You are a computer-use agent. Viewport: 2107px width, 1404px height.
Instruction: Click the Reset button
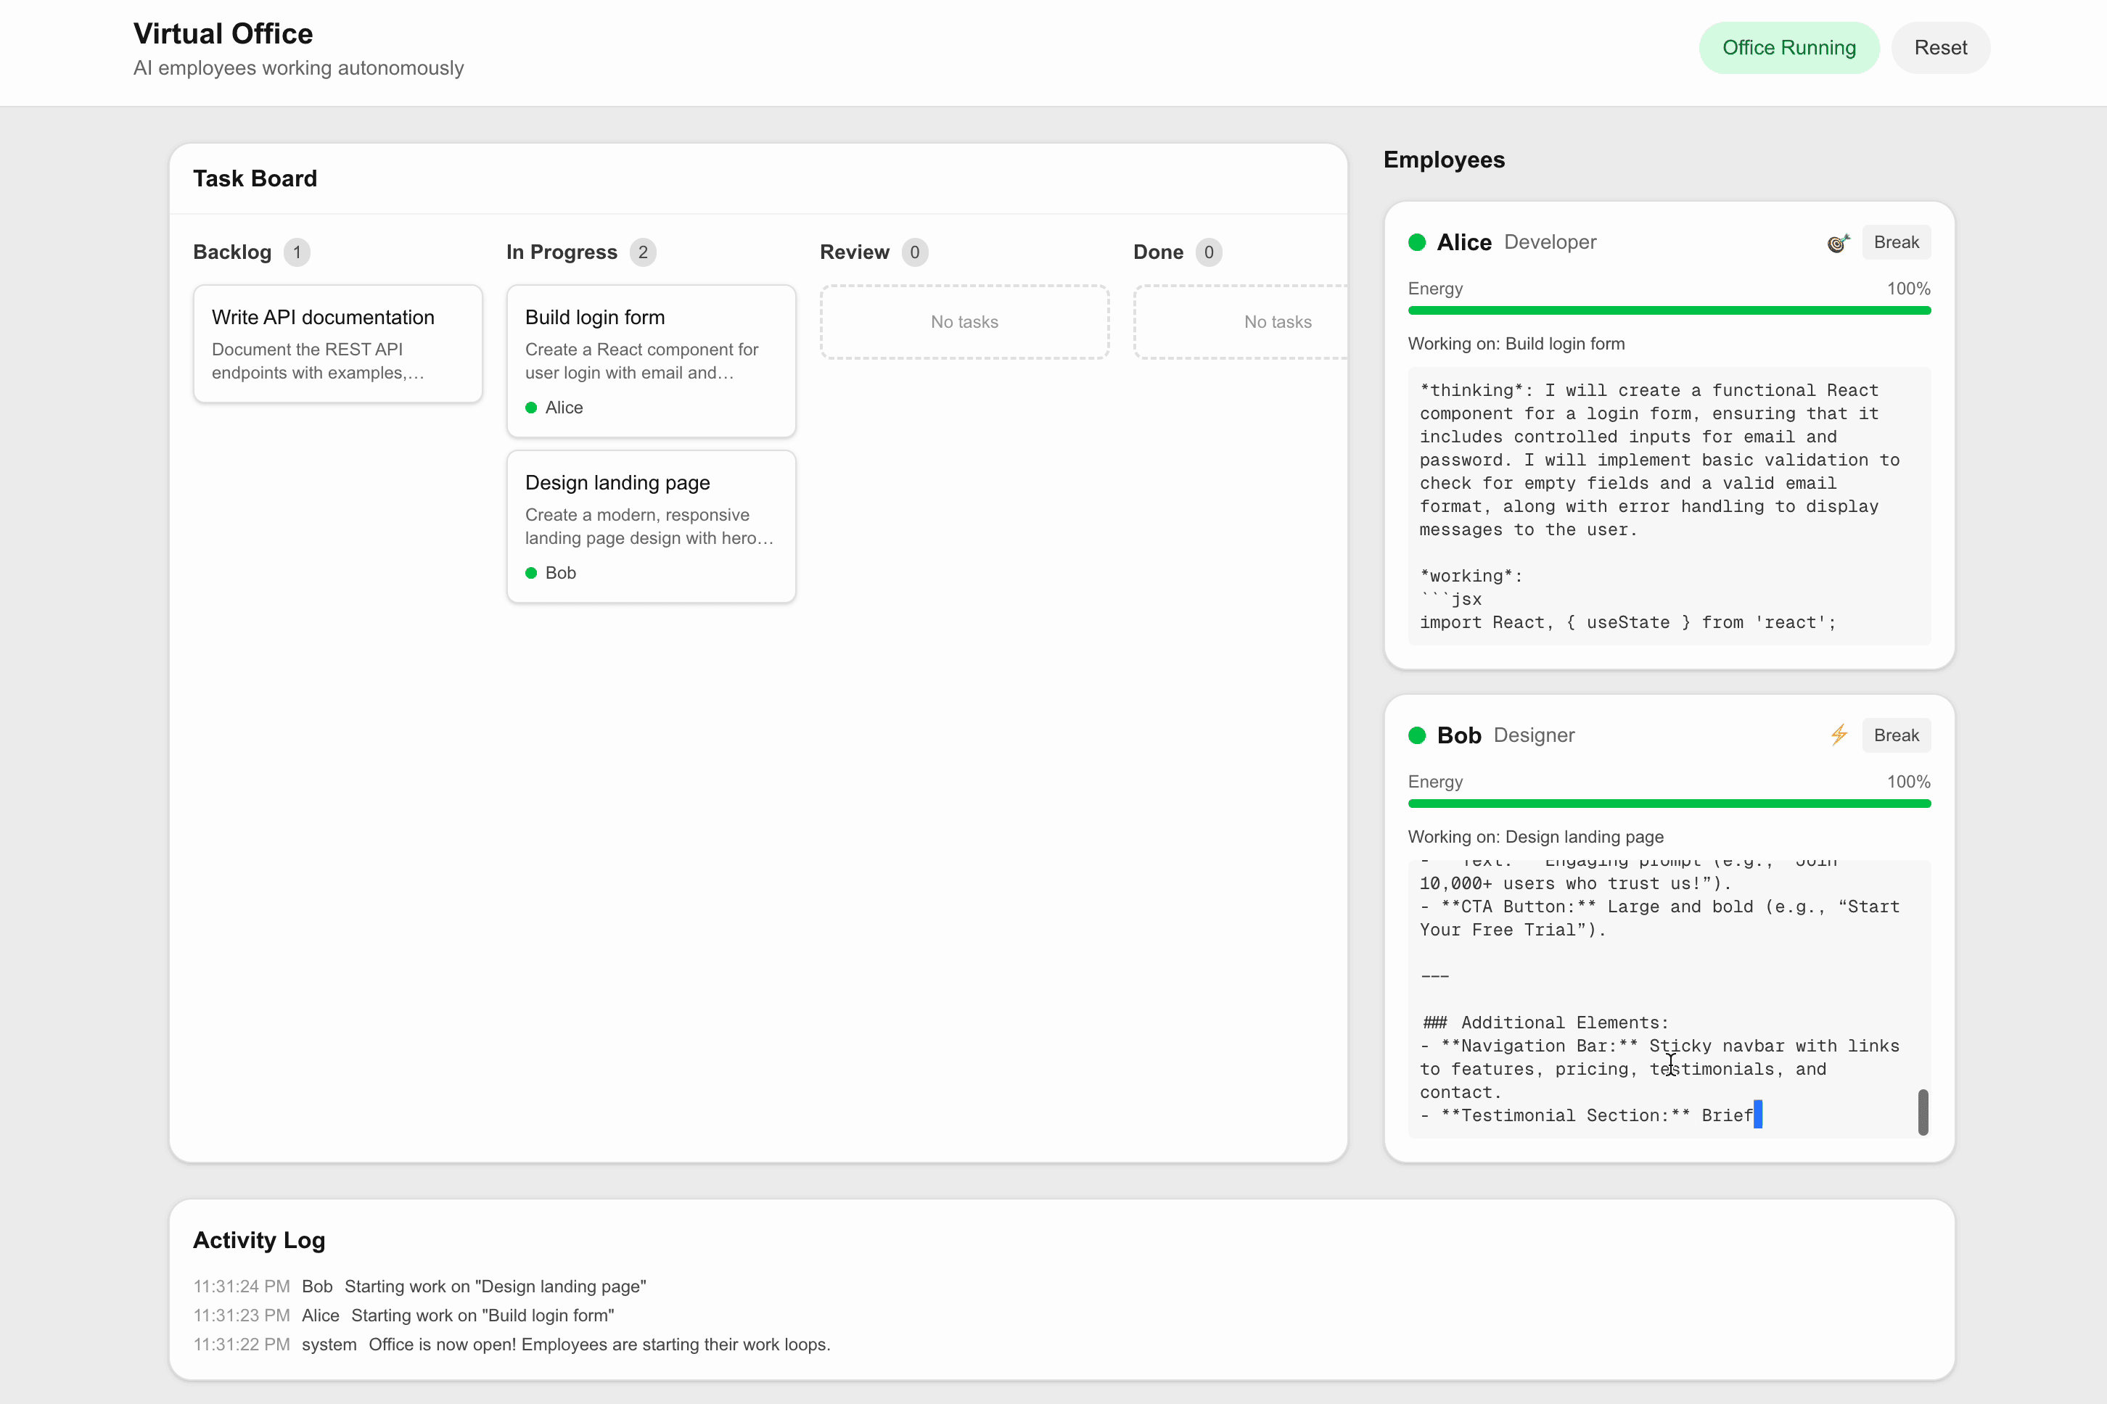click(1940, 47)
